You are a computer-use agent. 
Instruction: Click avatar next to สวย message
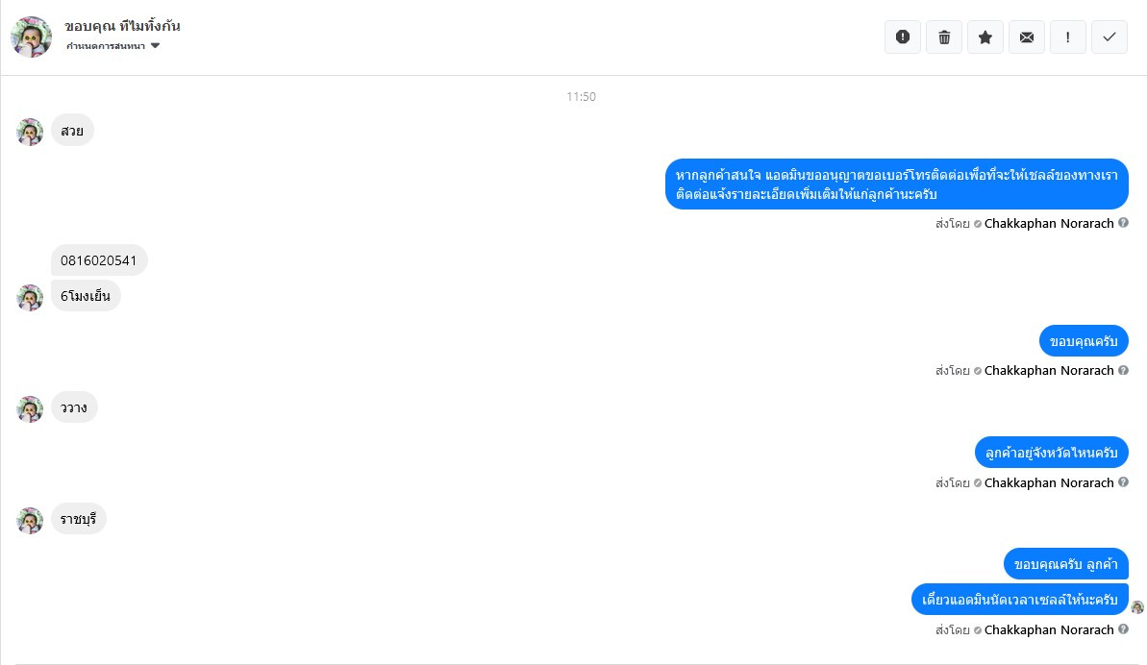[x=30, y=133]
